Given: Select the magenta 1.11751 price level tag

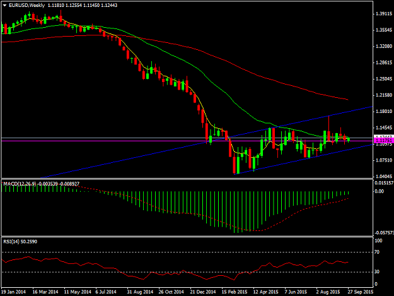Looking at the screenshot, I should click(x=384, y=141).
